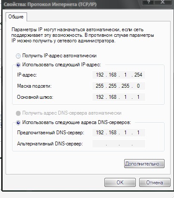Click the last octet 0 of subnet mask
Screen dimensions: 174x198
coord(138,86)
